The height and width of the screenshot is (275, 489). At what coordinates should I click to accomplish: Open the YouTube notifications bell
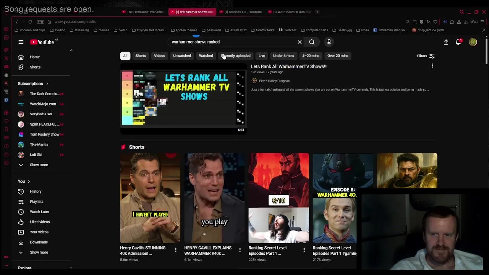click(x=458, y=42)
